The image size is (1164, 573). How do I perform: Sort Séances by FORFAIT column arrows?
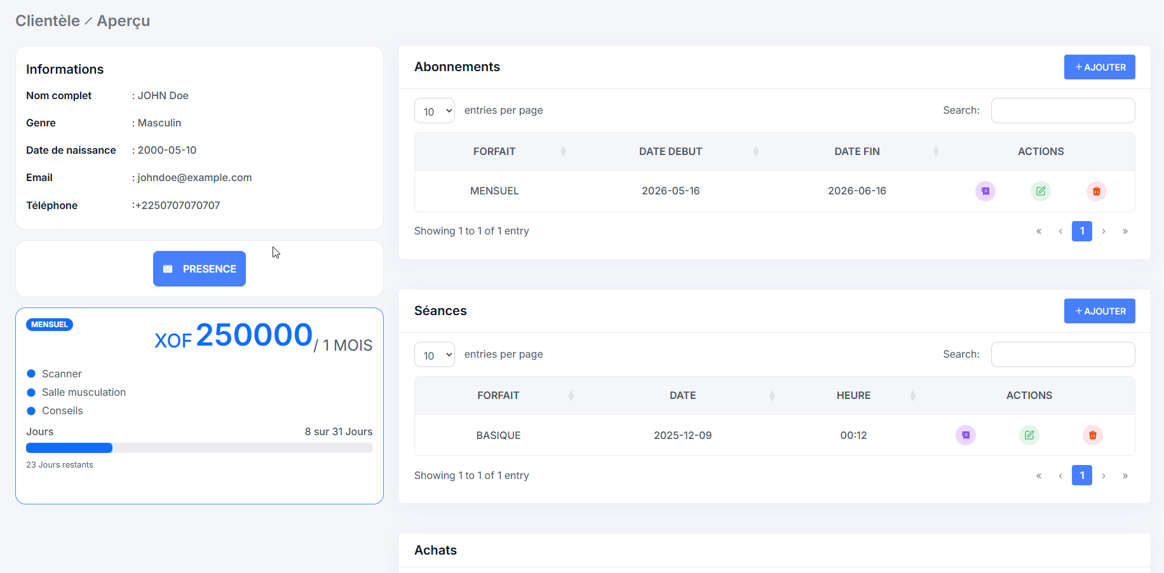coord(571,395)
